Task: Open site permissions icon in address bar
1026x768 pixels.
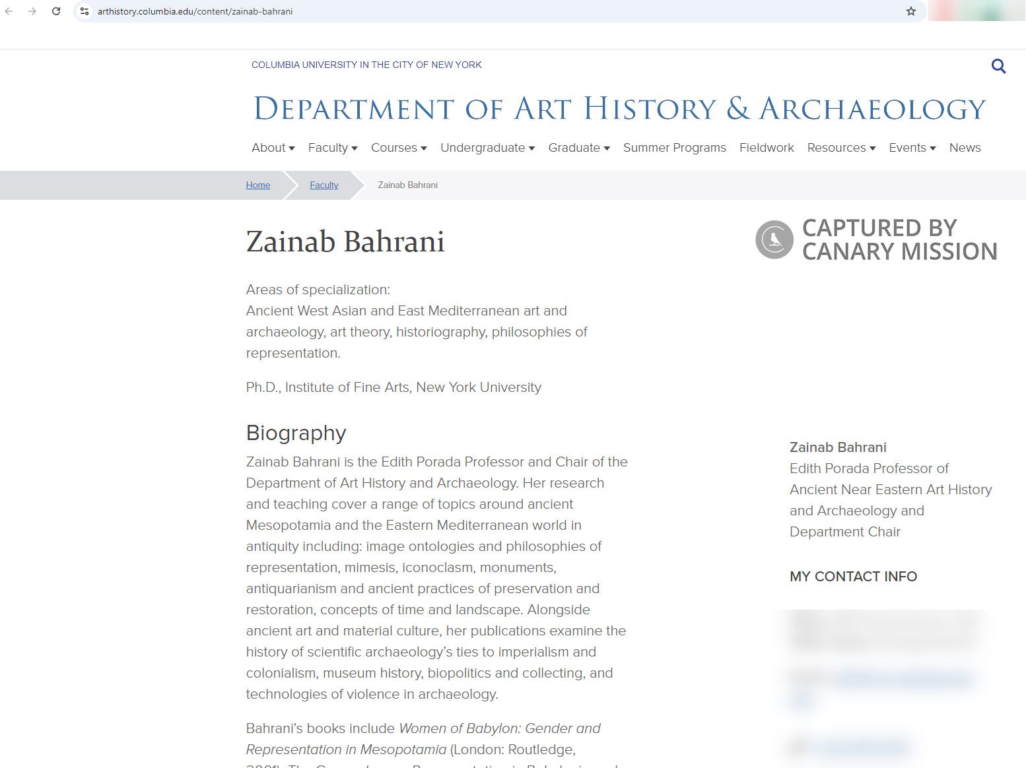Action: tap(84, 11)
